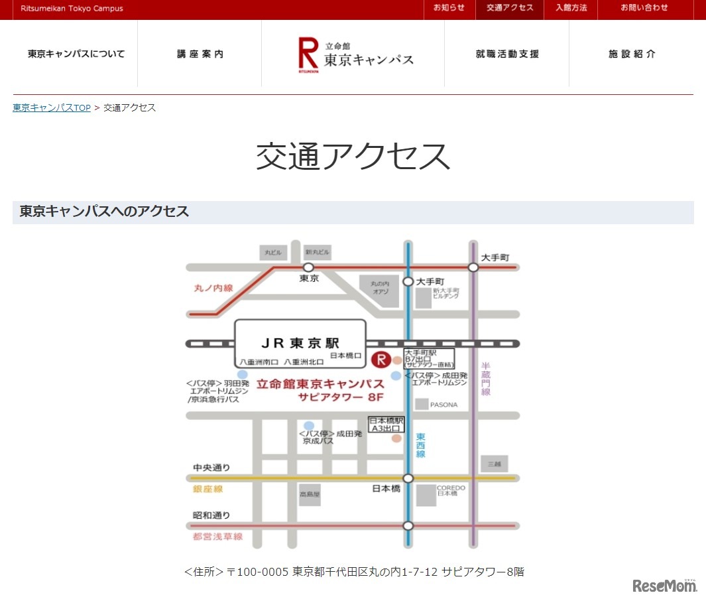Click the Keisei bus stop blue dot
706x601 pixels.
[x=309, y=425]
